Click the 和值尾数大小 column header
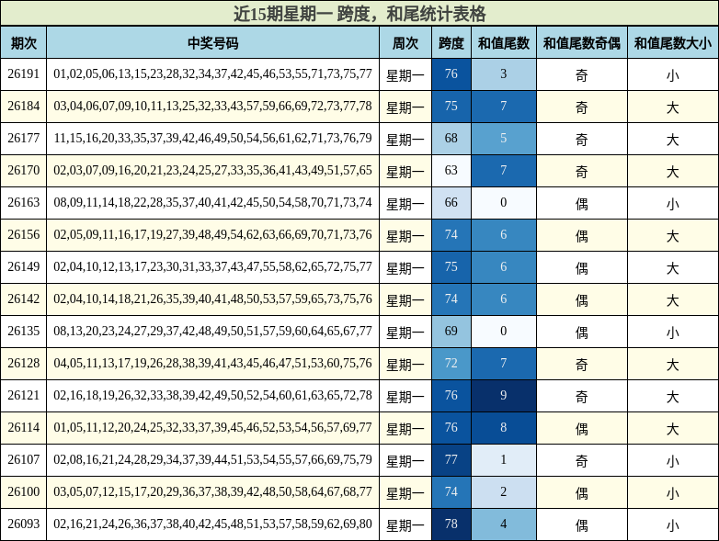719x541 pixels. 673,42
